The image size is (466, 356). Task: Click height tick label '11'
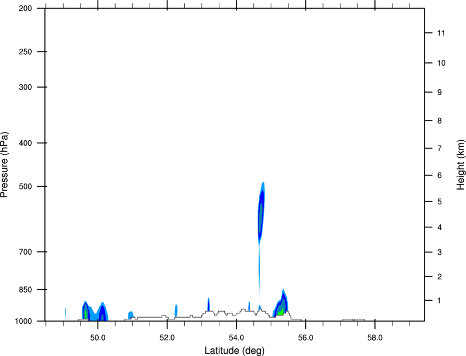coord(441,33)
